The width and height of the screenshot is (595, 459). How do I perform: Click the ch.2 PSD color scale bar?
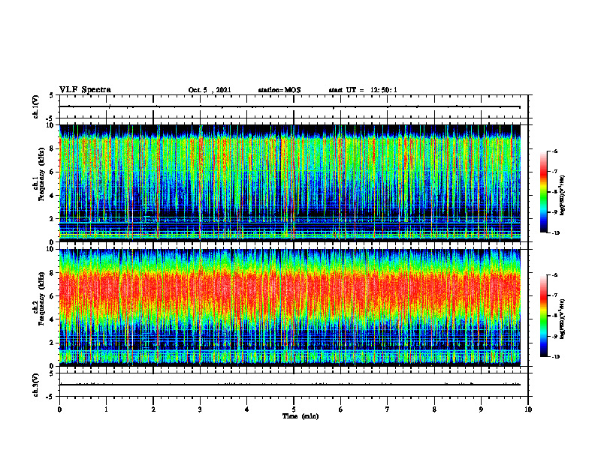click(544, 316)
